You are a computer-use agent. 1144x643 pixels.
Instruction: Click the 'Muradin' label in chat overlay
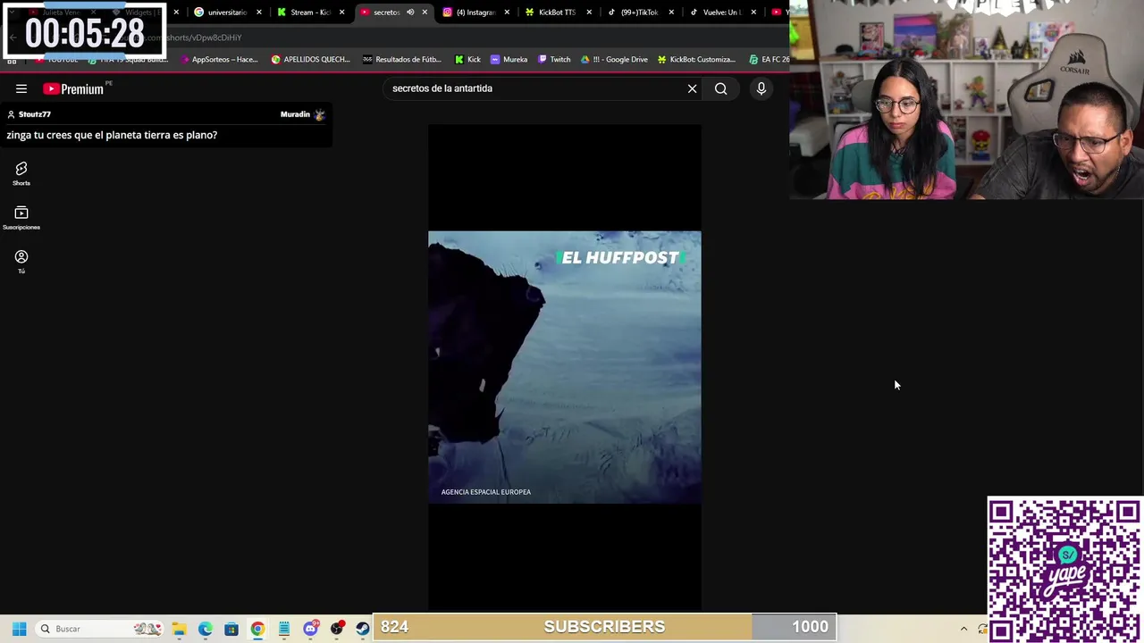click(x=295, y=114)
